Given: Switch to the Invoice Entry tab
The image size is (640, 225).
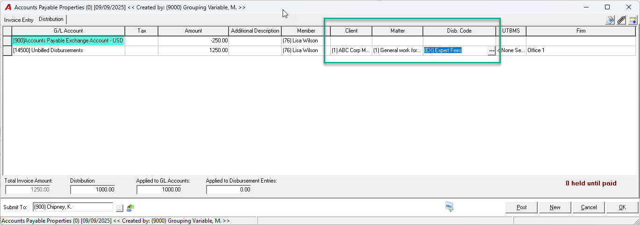Looking at the screenshot, I should pyautogui.click(x=19, y=20).
